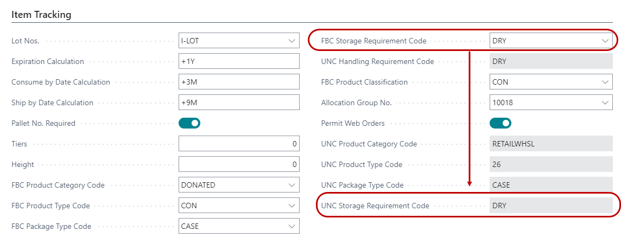This screenshot has width=621, height=250.
Task: Select UNC Product Category Code field
Action: pyautogui.click(x=550, y=144)
